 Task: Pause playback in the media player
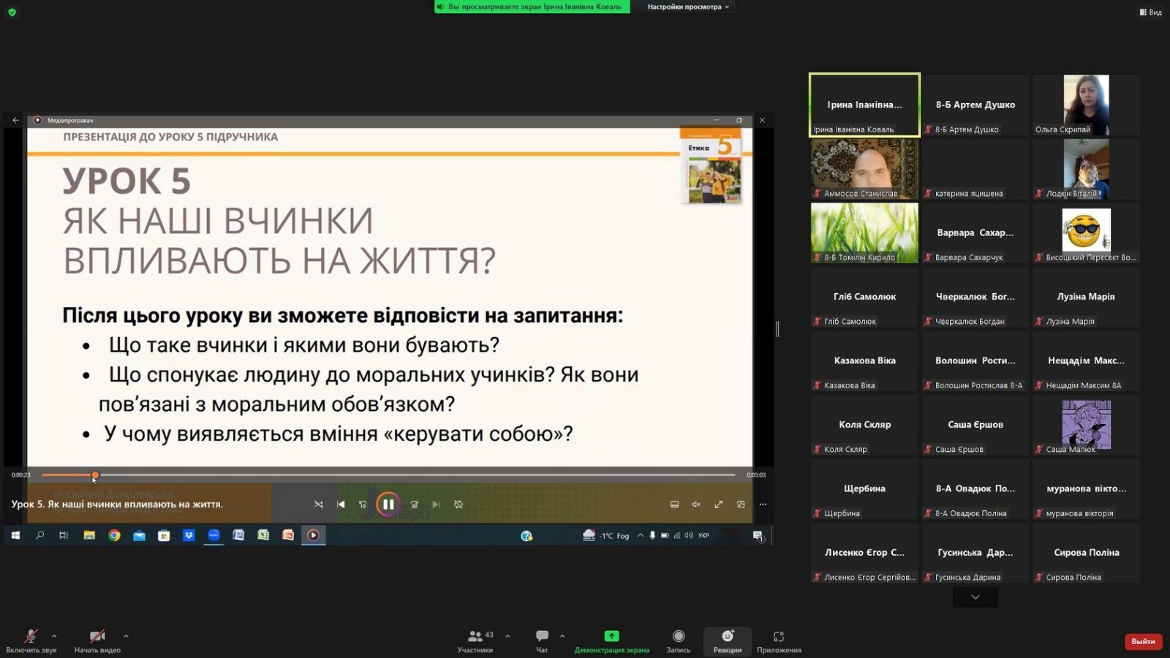[x=388, y=504]
